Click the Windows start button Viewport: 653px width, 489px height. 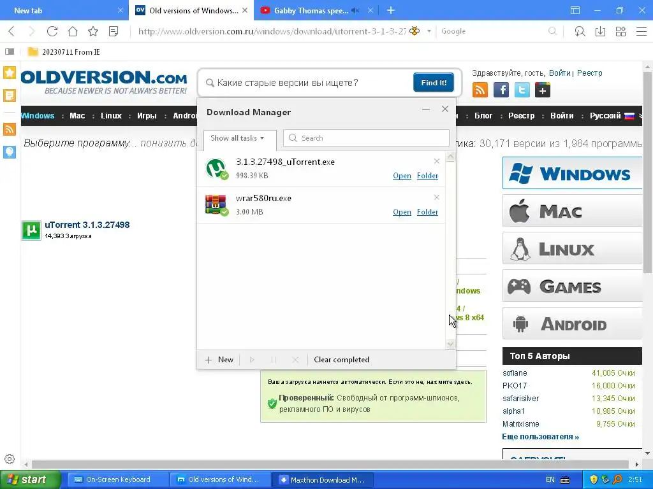click(x=31, y=479)
